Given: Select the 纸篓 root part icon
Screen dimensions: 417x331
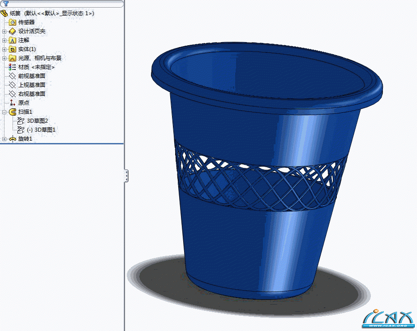Looking at the screenshot, I should (4, 13).
